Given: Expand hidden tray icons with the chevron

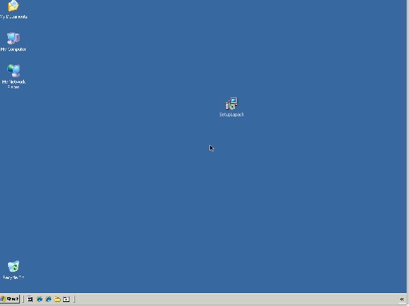Looking at the screenshot, I should 402,300.
